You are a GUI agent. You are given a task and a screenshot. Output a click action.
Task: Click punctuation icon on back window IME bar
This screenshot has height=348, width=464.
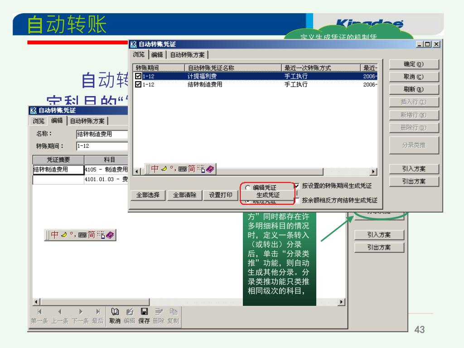click(73, 235)
